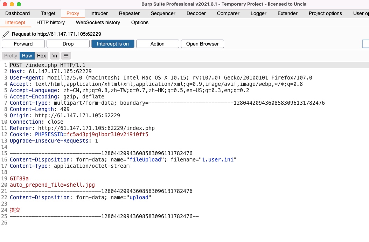Open the Intruder tab
This screenshot has width=369, height=242.
coord(99,13)
